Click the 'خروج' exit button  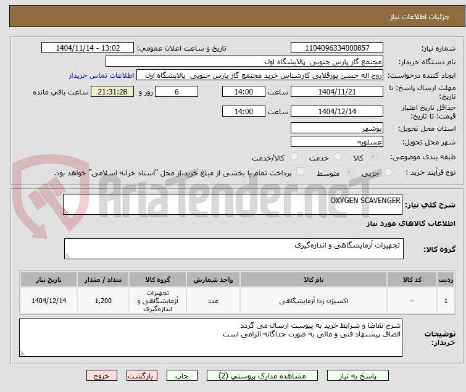[x=102, y=376]
